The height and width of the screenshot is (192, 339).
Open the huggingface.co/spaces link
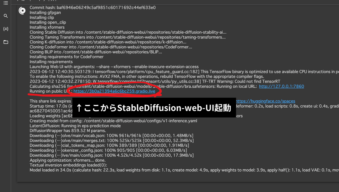click(x=265, y=101)
